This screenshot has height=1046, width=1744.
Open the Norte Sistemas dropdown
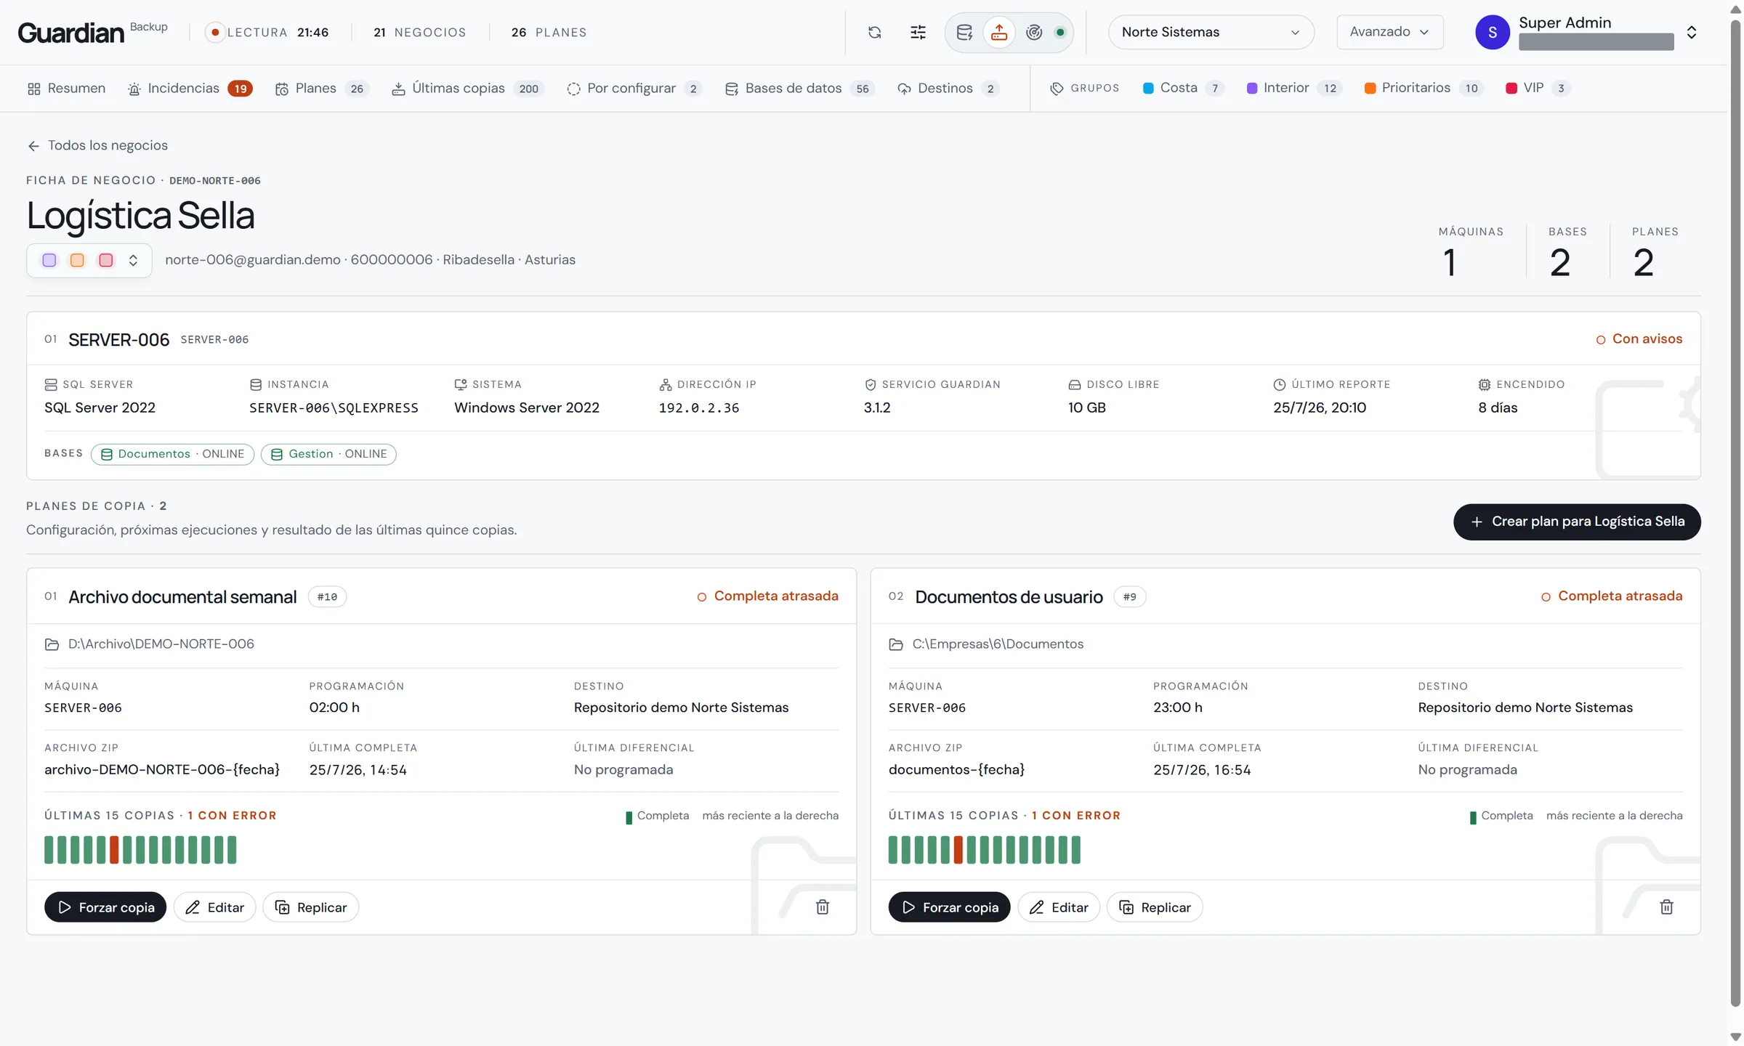[x=1211, y=32]
